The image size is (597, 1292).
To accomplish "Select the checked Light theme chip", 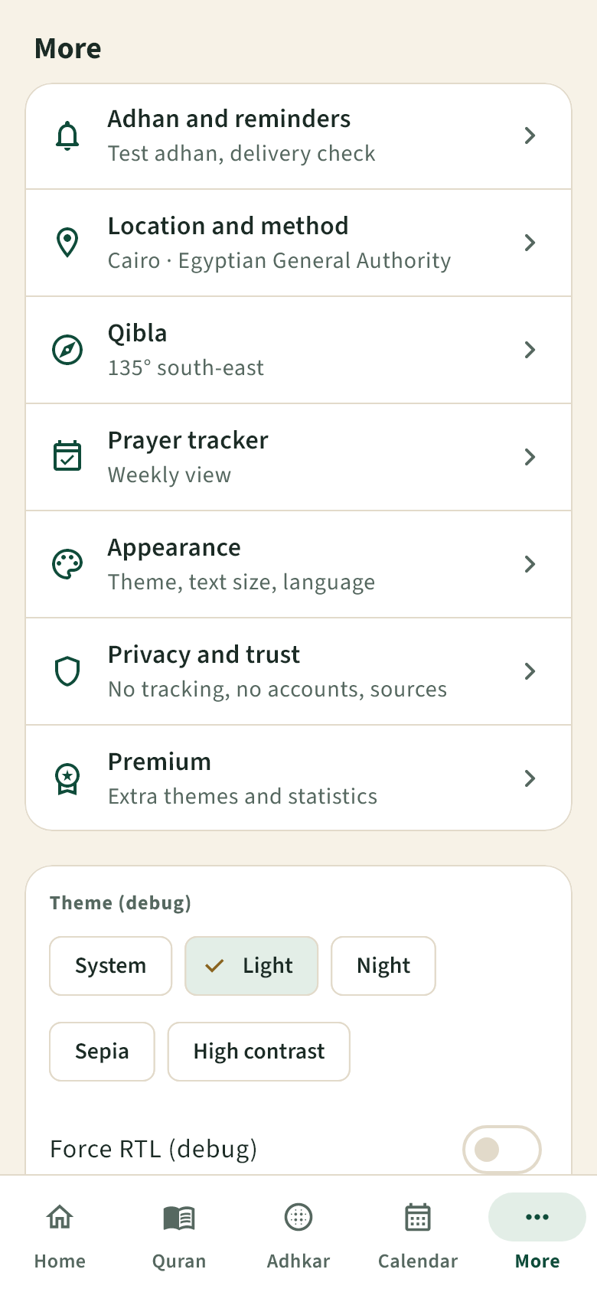I will click(x=251, y=966).
